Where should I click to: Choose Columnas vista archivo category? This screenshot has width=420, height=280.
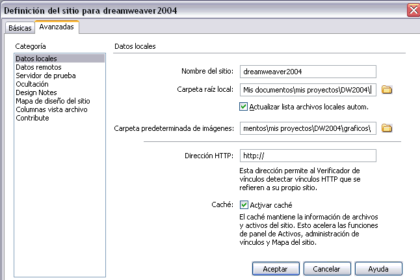point(52,109)
